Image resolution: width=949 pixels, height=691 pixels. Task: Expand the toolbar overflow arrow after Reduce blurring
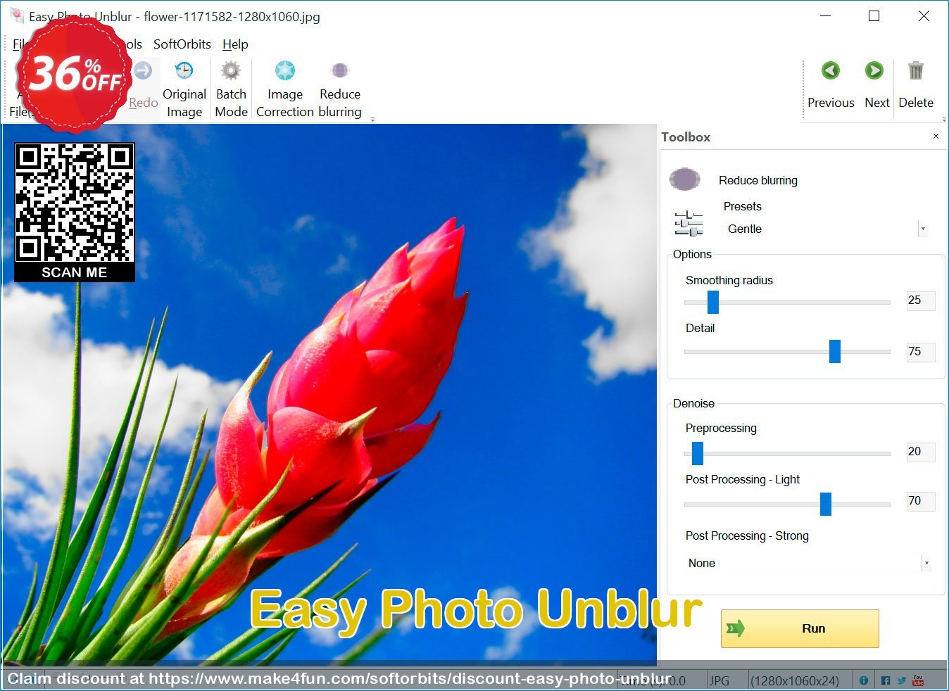tap(372, 120)
